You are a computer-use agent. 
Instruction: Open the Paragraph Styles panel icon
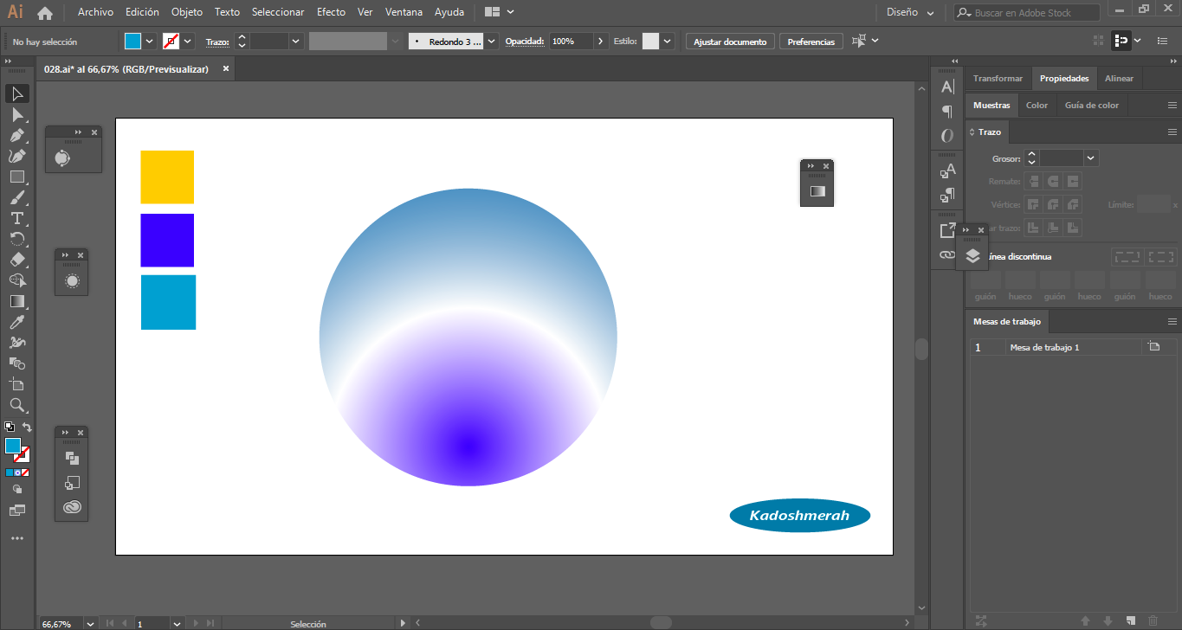tap(947, 195)
